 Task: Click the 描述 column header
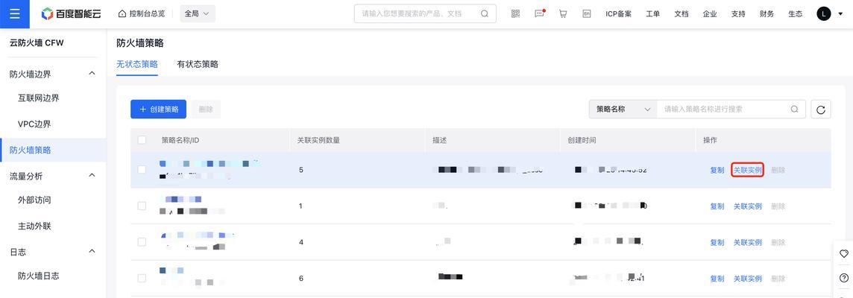(x=440, y=140)
